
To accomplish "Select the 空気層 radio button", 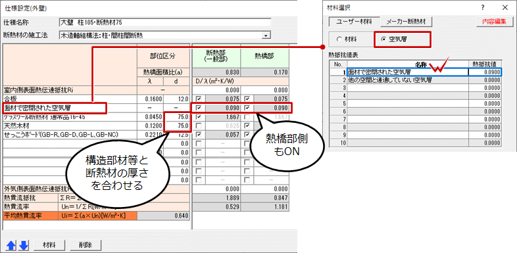I will pos(383,39).
